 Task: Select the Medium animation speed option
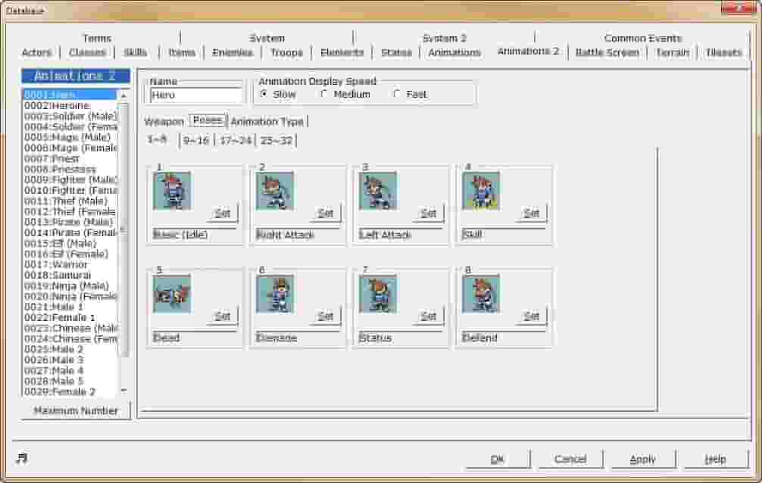323,95
